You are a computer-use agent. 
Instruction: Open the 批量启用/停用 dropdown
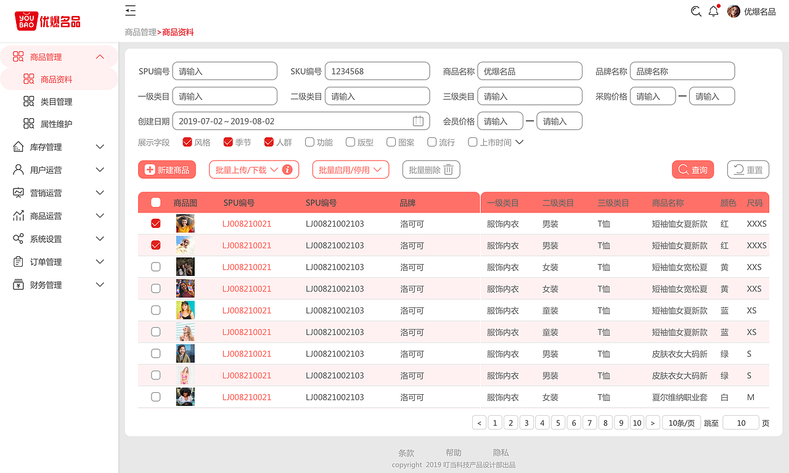coord(351,169)
